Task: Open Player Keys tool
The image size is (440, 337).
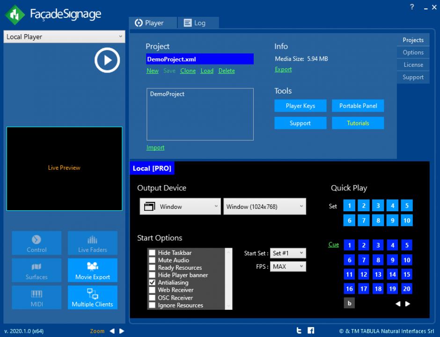Action: coord(300,106)
